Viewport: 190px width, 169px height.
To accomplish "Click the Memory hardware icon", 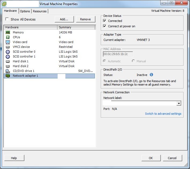I will 8,32.
